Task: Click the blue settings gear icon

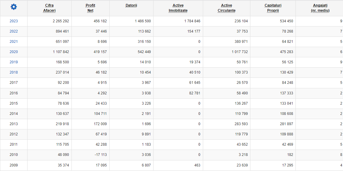Action: pos(14,7)
